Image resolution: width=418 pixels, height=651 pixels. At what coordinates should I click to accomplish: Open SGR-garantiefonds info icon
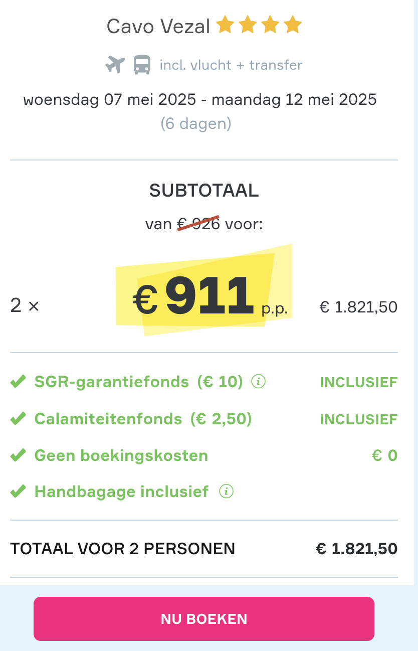pos(259,382)
